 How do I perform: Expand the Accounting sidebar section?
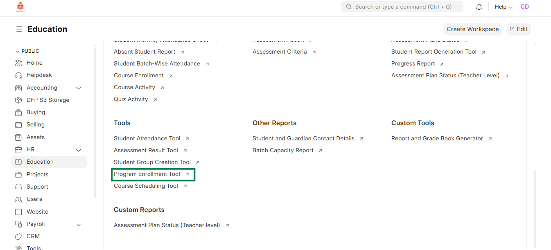[79, 88]
